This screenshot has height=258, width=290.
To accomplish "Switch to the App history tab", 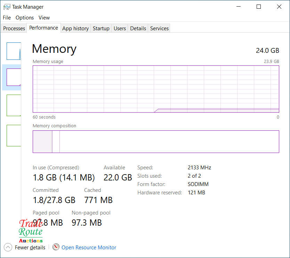I will 75,29.
